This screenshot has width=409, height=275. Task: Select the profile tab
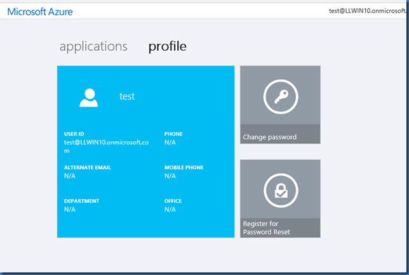(x=168, y=47)
